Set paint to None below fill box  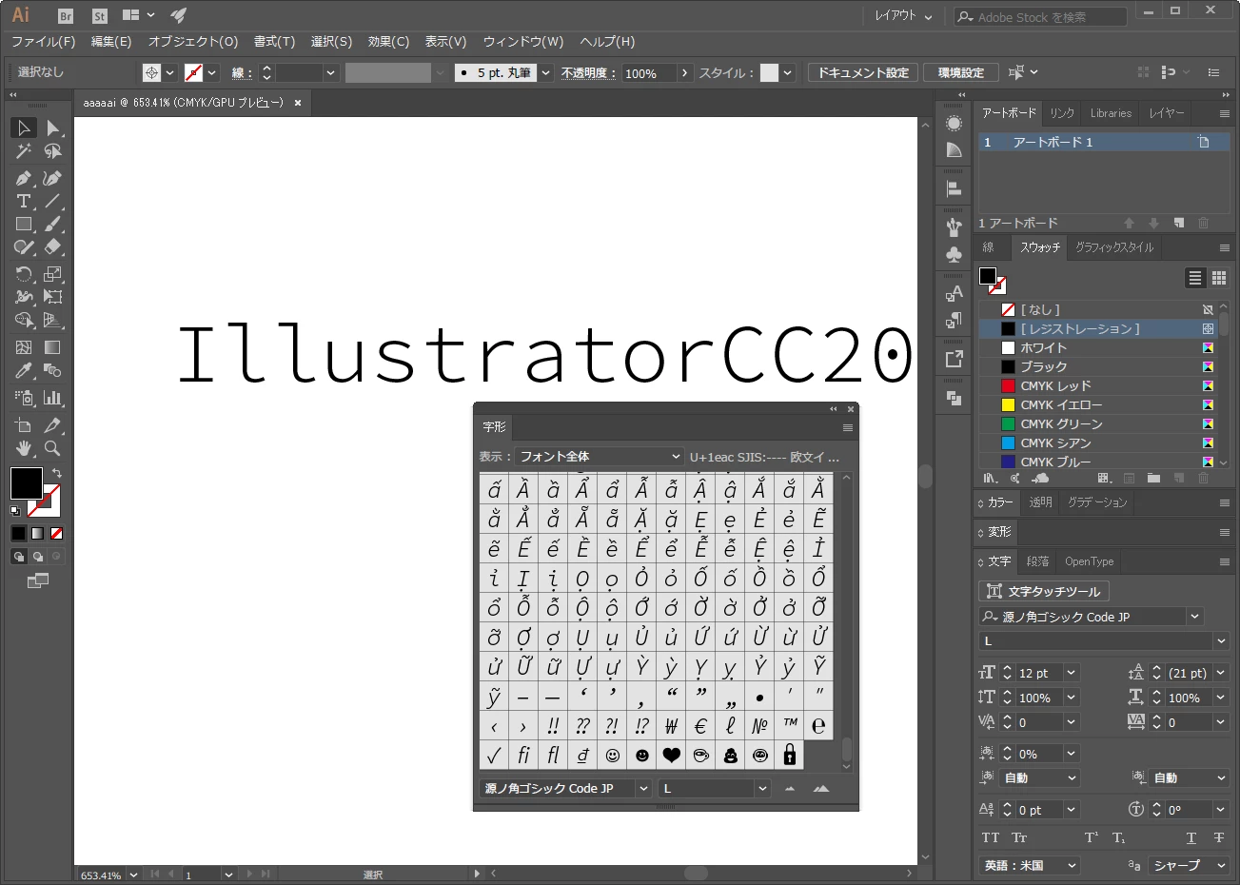pos(56,533)
